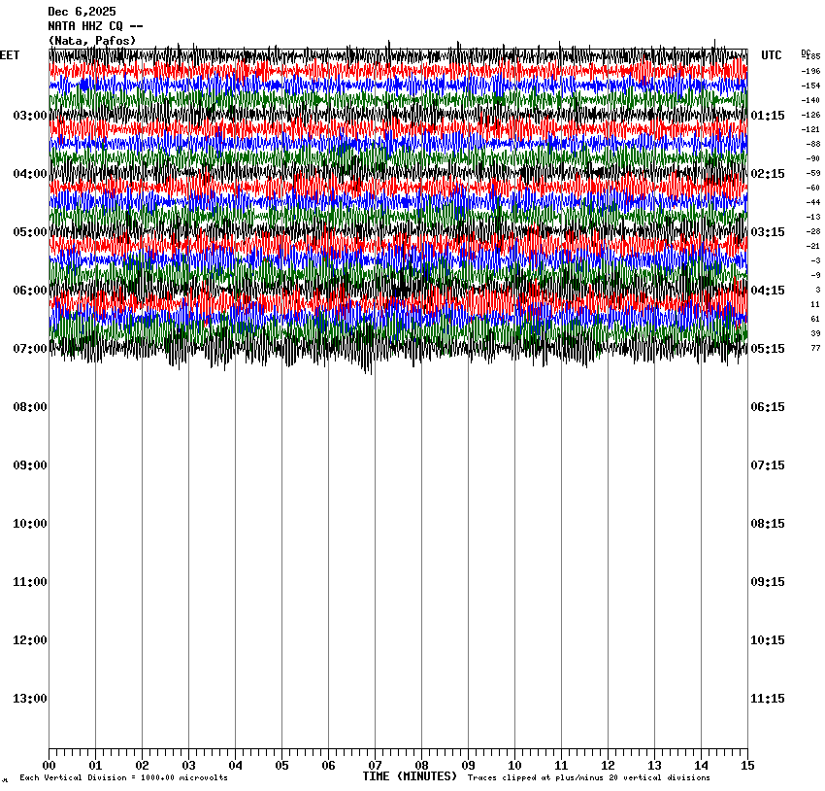Click the 10:00 EET time label
This screenshot has height=791, width=825.
coord(29,524)
